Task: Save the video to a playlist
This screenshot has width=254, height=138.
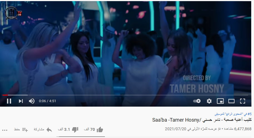Action: pyautogui.click(x=25, y=130)
